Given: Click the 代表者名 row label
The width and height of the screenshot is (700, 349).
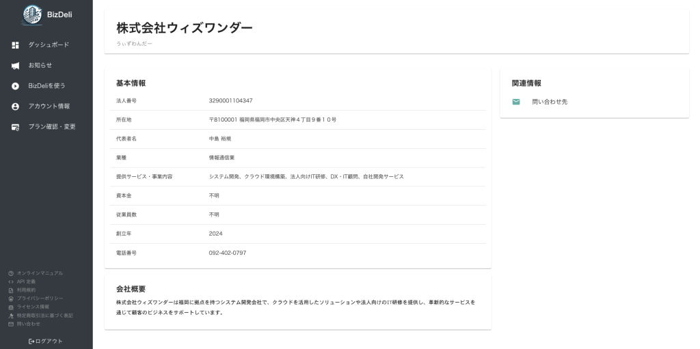Looking at the screenshot, I should pyautogui.click(x=126, y=139).
